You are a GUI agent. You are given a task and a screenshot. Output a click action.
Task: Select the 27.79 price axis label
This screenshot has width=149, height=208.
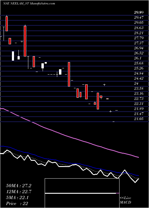(139, 38)
